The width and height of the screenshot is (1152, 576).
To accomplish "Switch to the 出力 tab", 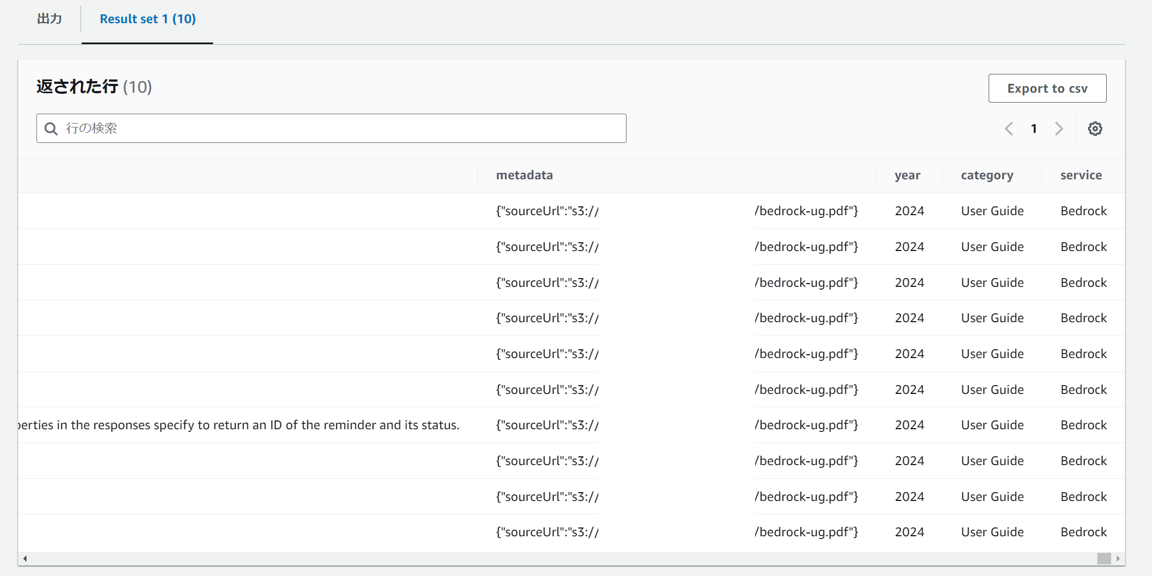I will [x=49, y=18].
